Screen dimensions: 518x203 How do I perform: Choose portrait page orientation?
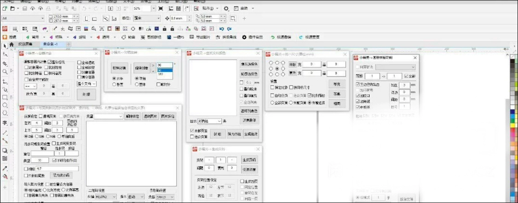86,19
